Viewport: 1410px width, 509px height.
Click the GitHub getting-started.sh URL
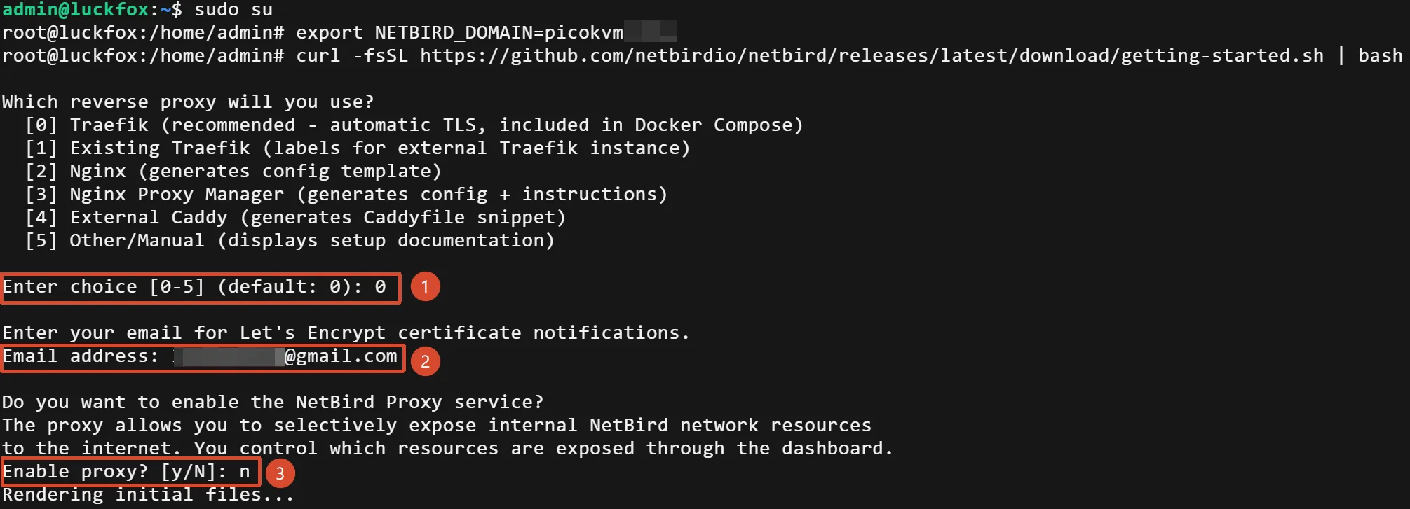872,56
